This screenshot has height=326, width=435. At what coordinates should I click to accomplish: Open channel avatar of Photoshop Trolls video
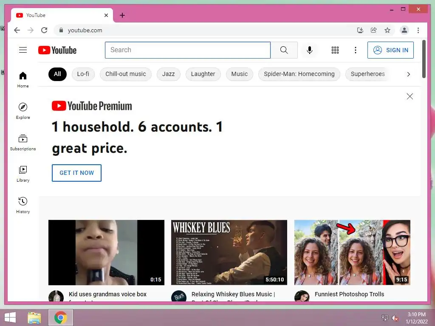click(x=302, y=296)
